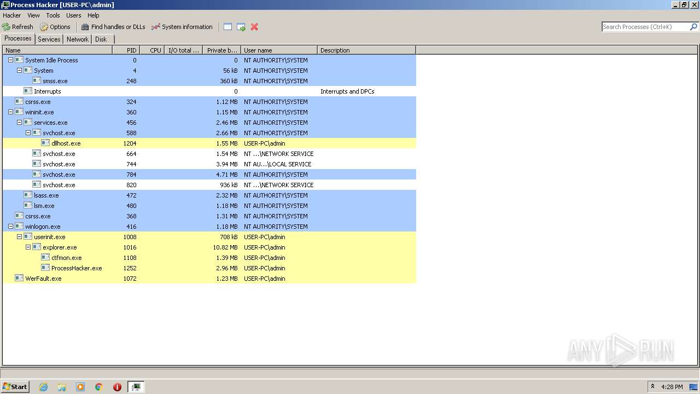
Task: Click the ProcessHacker.exe process icon
Action: click(45, 268)
